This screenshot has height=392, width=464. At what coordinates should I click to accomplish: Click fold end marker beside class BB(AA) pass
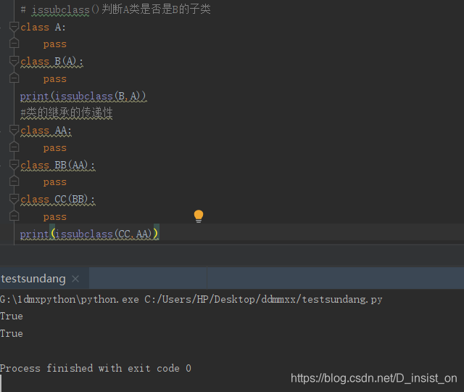(14, 181)
